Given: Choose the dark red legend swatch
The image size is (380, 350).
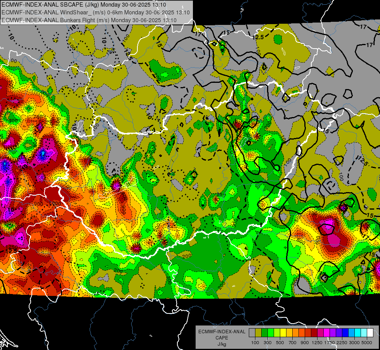Looking at the screenshot, I should (314, 332).
